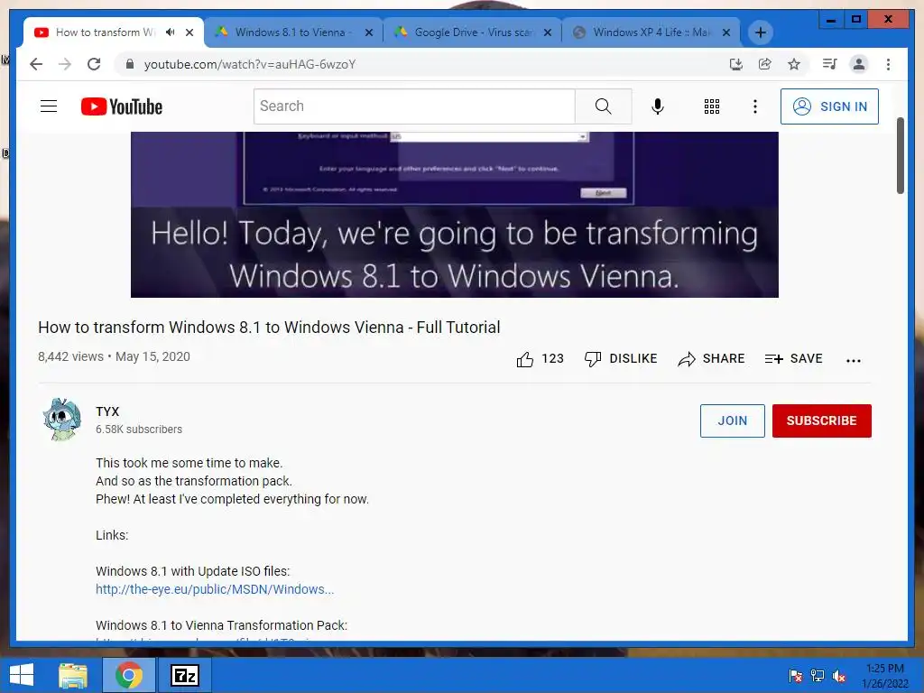This screenshot has width=924, height=693.
Task: Open network status tray icon
Action: tap(818, 675)
